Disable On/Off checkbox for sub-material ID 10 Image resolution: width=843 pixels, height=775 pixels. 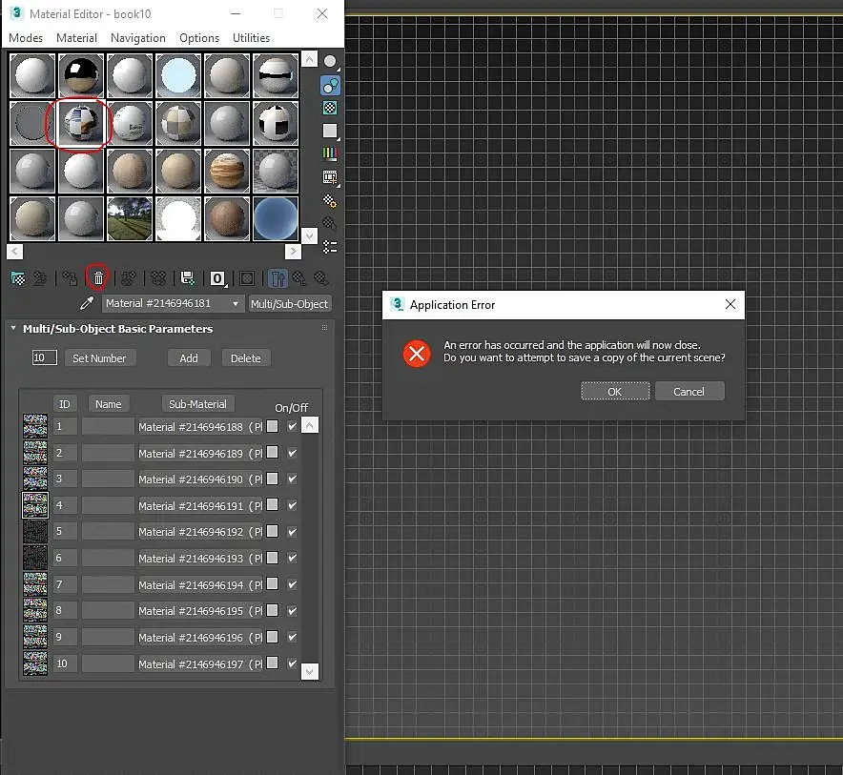[292, 663]
